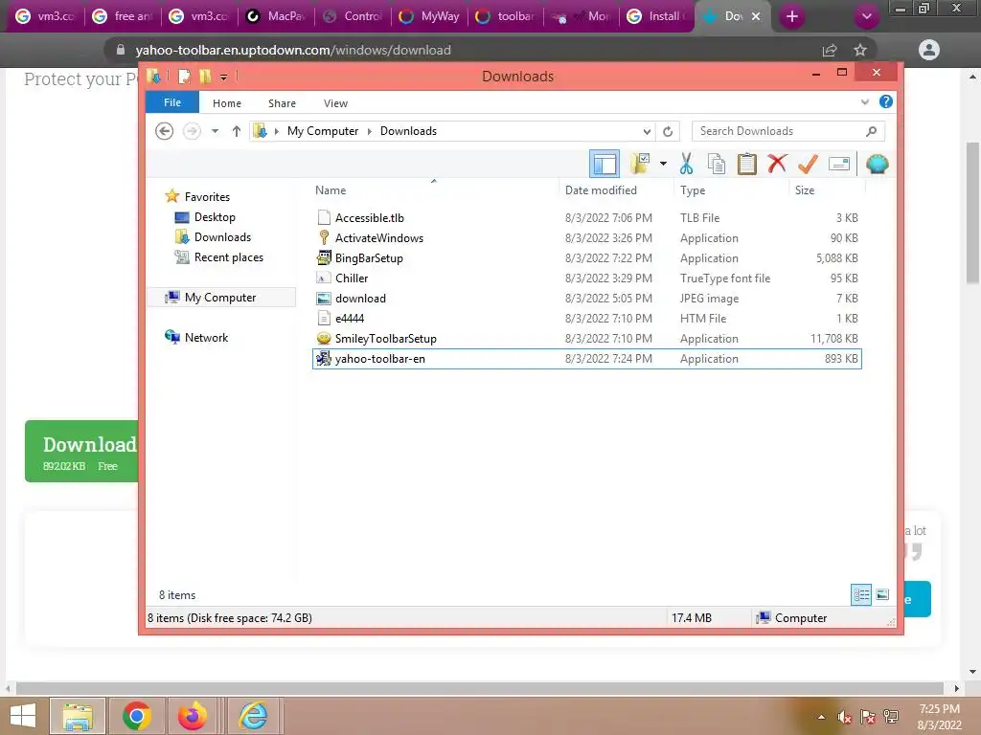Go forward in Explorer navigation
The width and height of the screenshot is (981, 735).
click(x=192, y=131)
